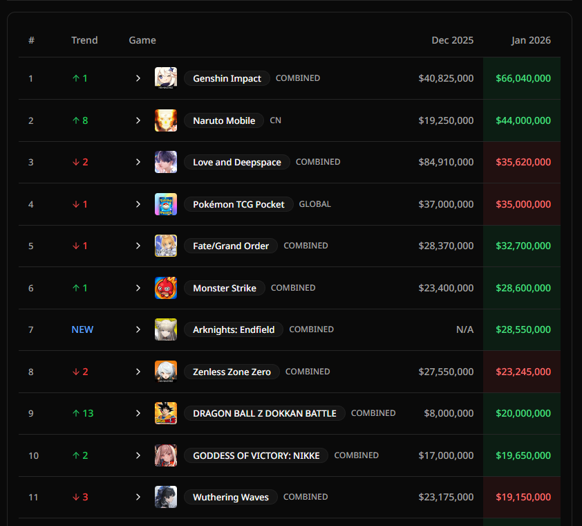Click the down 3 trend indicator
This screenshot has width=582, height=526.
coord(80,497)
